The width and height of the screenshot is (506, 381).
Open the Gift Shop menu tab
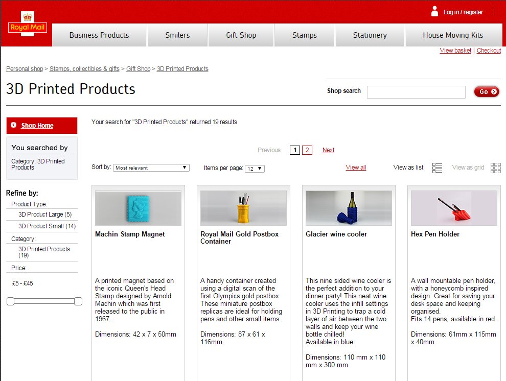241,35
